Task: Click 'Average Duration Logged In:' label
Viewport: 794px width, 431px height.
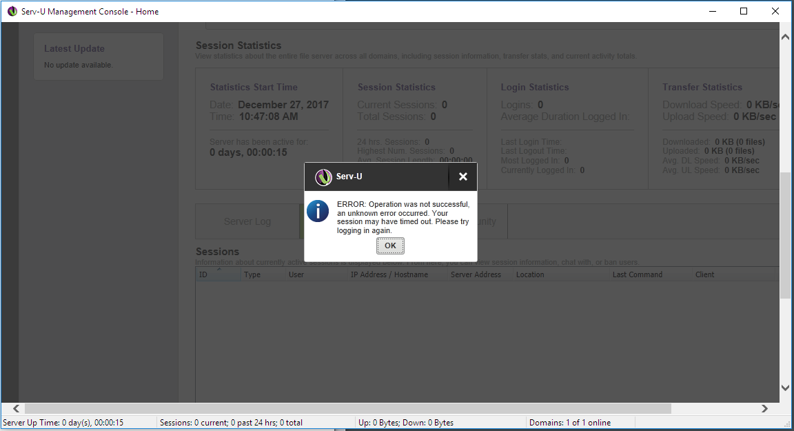Action: tap(565, 117)
